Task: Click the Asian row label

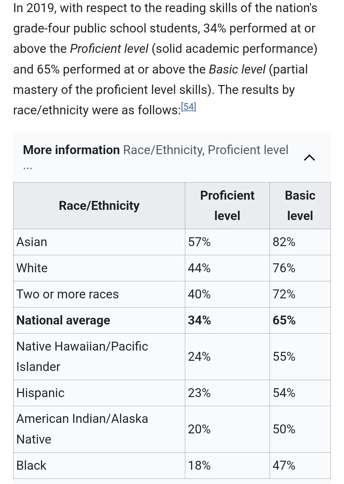Action: coord(32,242)
